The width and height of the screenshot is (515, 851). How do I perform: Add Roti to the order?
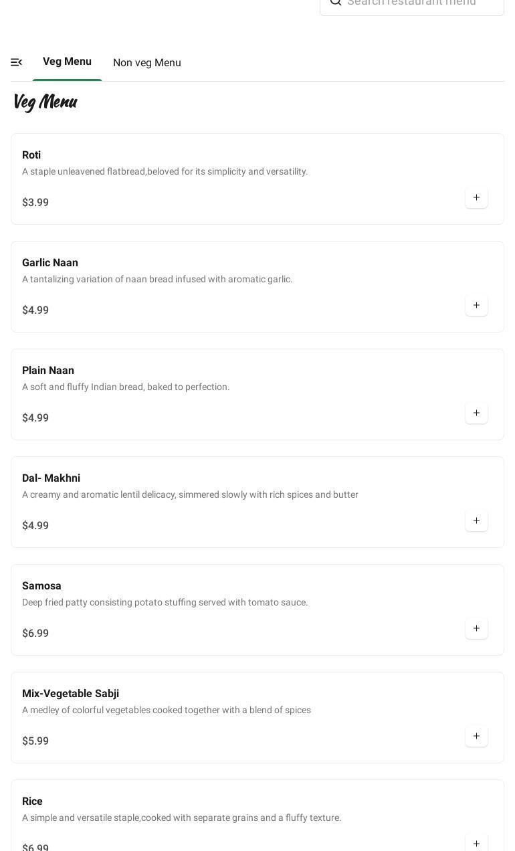point(476,198)
